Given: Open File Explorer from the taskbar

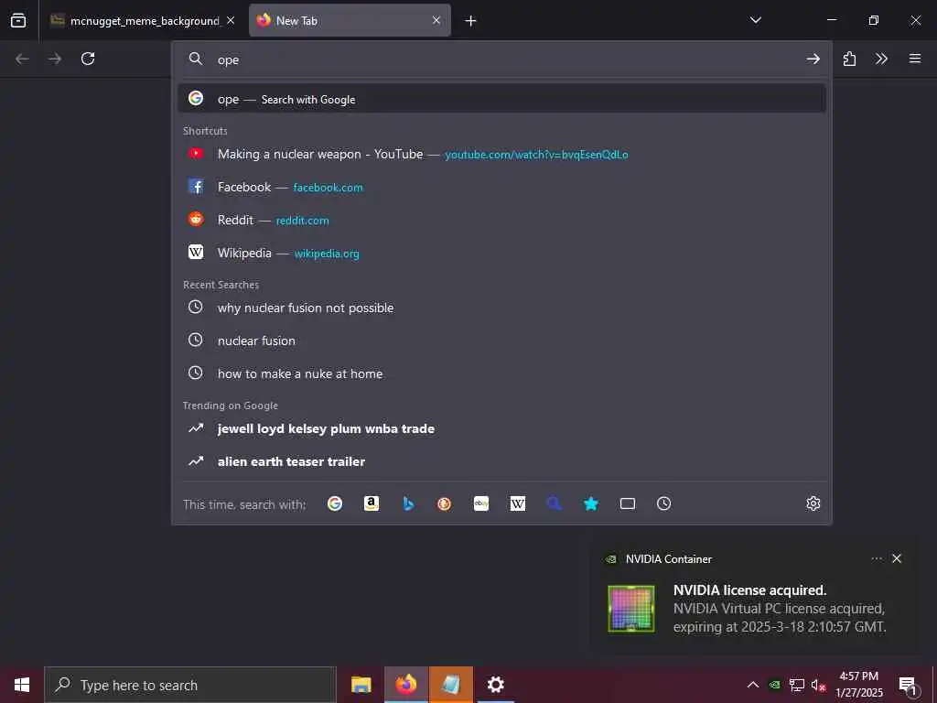Looking at the screenshot, I should coord(361,685).
